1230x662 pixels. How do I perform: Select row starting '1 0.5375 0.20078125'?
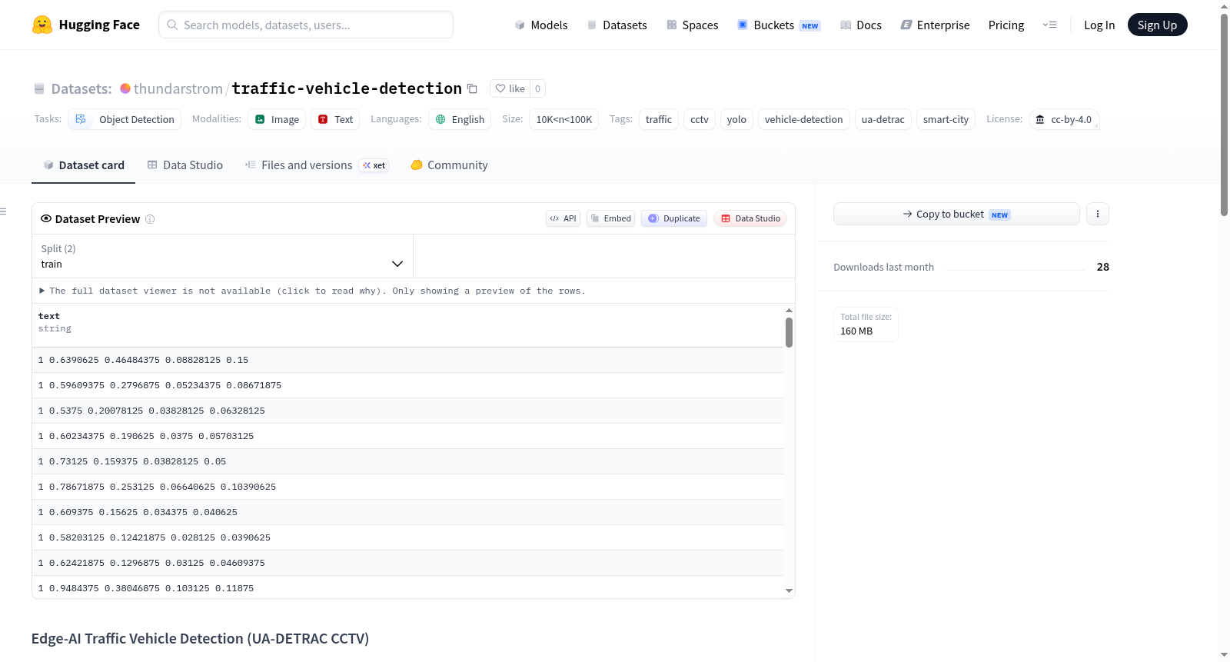[407, 411]
